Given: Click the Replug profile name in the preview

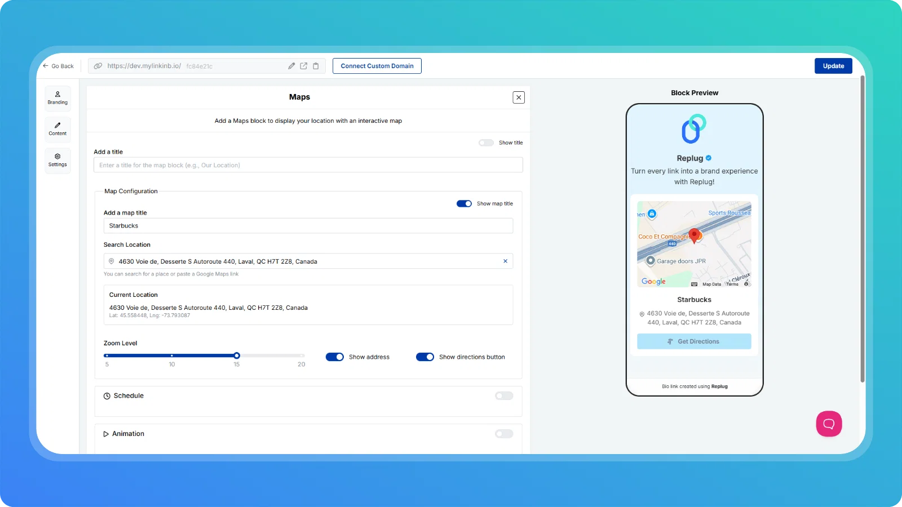Looking at the screenshot, I should coord(689,158).
